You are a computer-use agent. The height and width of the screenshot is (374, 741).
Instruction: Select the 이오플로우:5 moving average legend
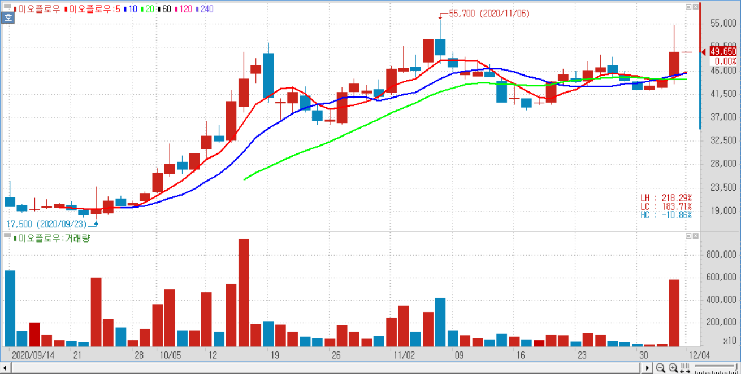(92, 9)
